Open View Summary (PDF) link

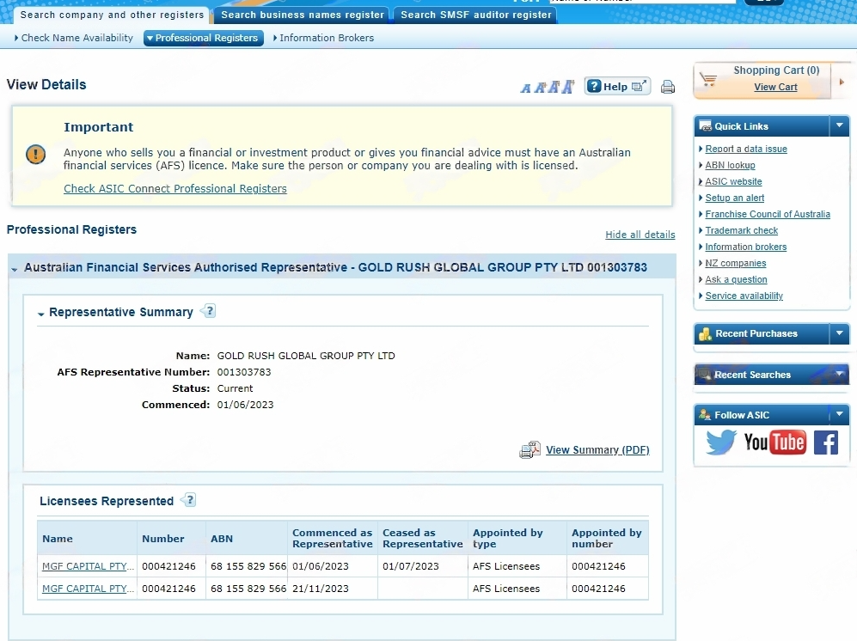[x=597, y=449]
